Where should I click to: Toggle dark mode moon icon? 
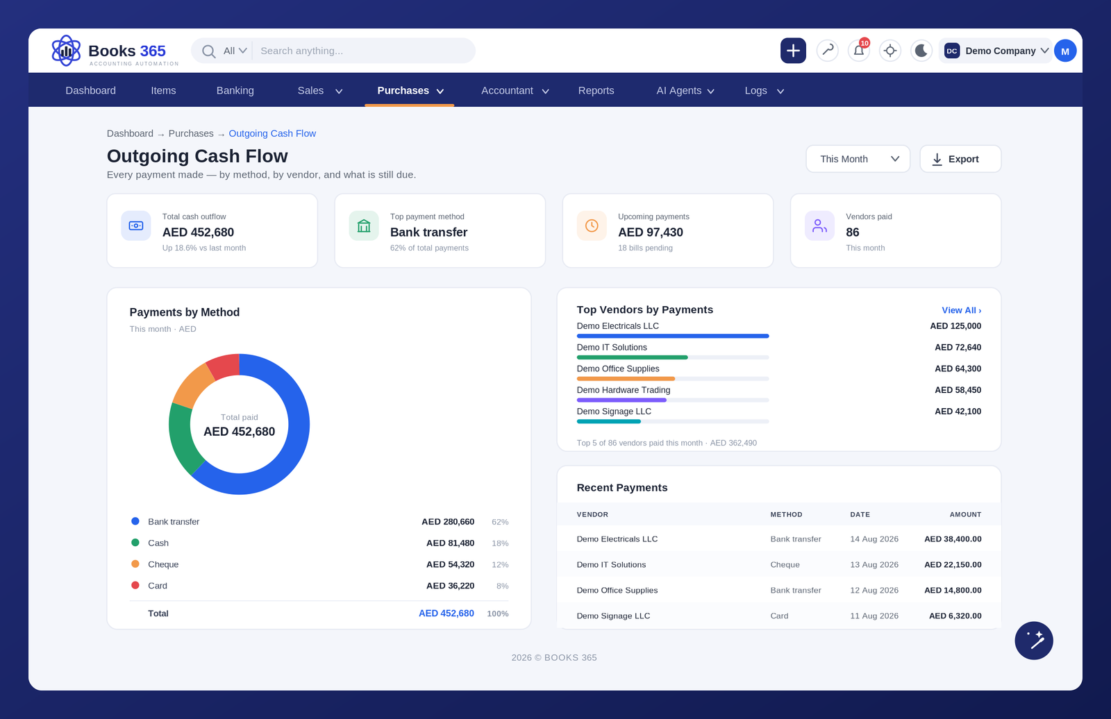coord(921,51)
